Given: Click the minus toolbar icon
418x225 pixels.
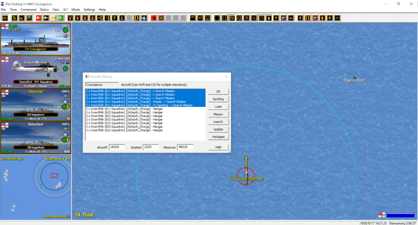Looking at the screenshot, I should tap(337, 18).
